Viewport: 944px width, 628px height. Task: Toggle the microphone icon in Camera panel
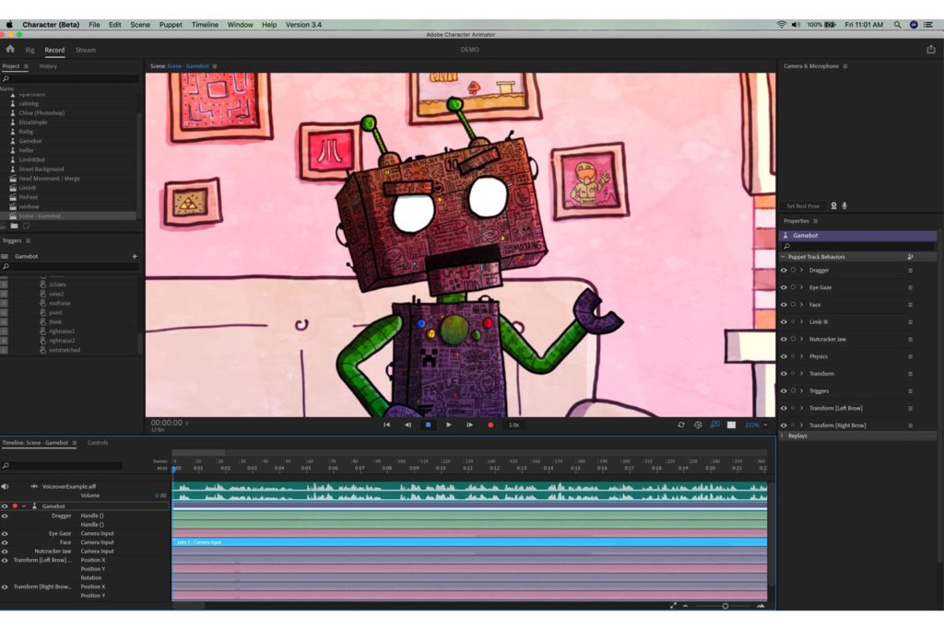coord(844,205)
